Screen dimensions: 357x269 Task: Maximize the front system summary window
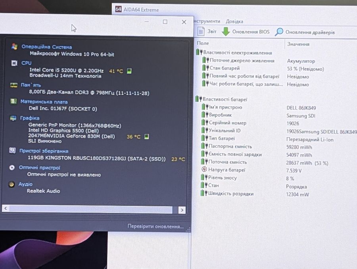click(165, 22)
